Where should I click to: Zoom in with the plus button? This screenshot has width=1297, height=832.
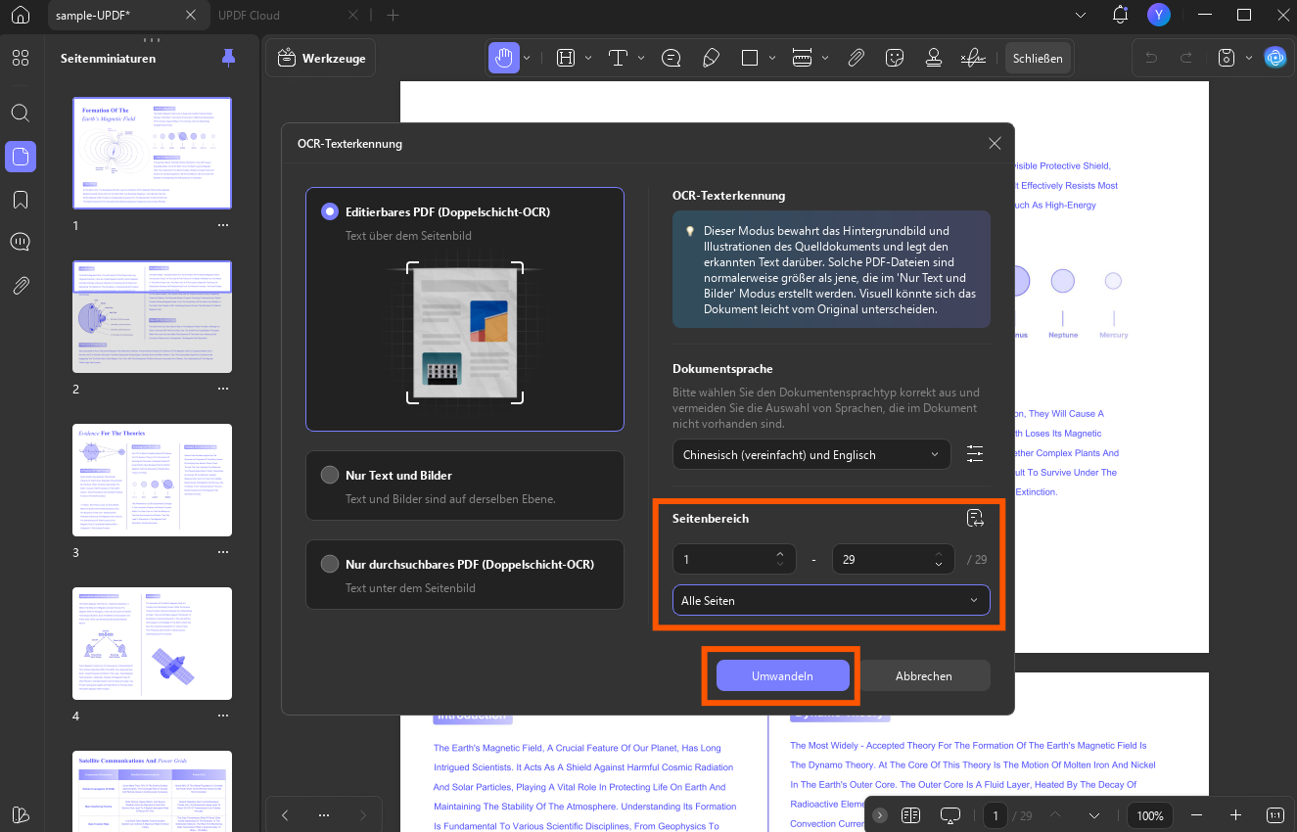[1235, 815]
